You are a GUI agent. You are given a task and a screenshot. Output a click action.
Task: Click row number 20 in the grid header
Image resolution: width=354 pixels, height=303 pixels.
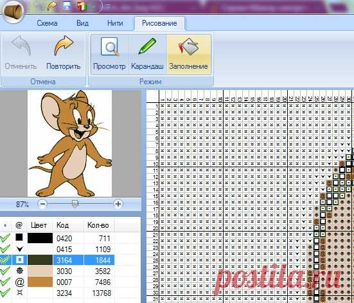point(155,228)
